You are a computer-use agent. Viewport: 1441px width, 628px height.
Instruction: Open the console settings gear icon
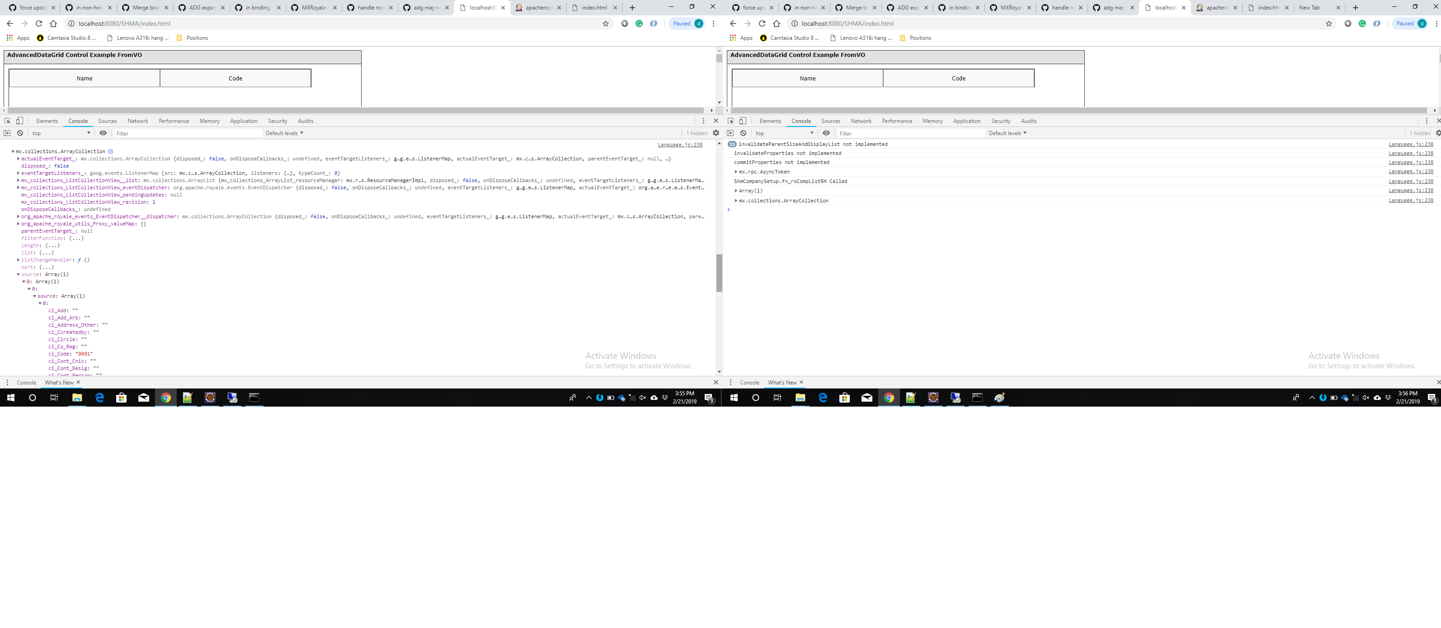[x=716, y=133]
